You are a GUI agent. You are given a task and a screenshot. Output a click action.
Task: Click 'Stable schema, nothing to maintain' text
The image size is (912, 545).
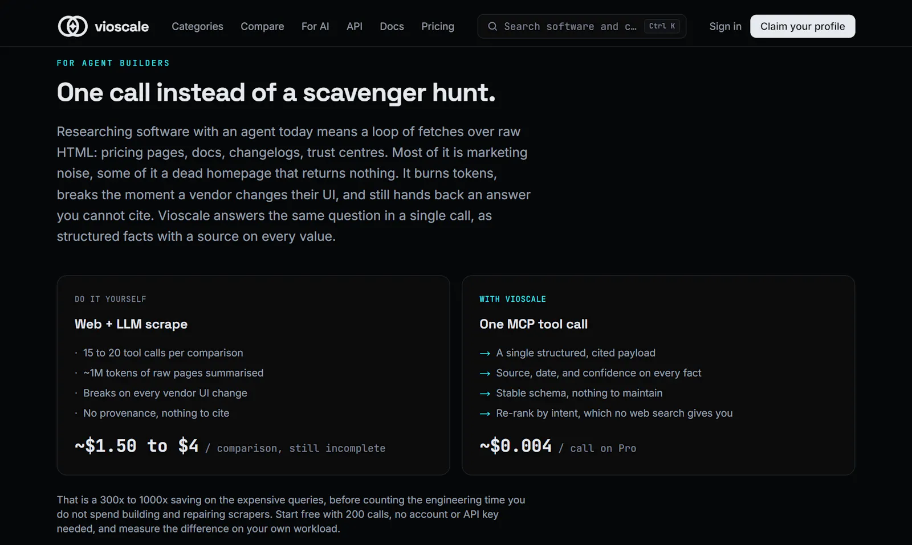(579, 393)
